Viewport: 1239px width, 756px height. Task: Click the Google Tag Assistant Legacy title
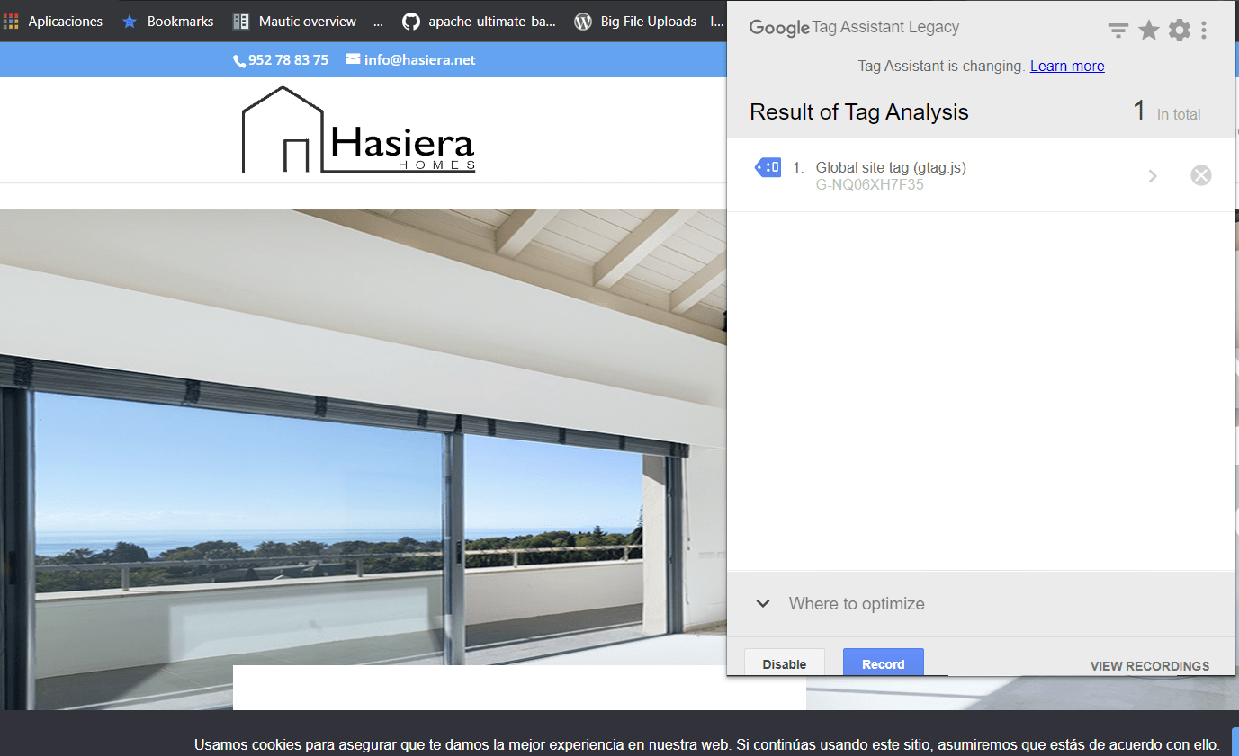pyautogui.click(x=854, y=27)
